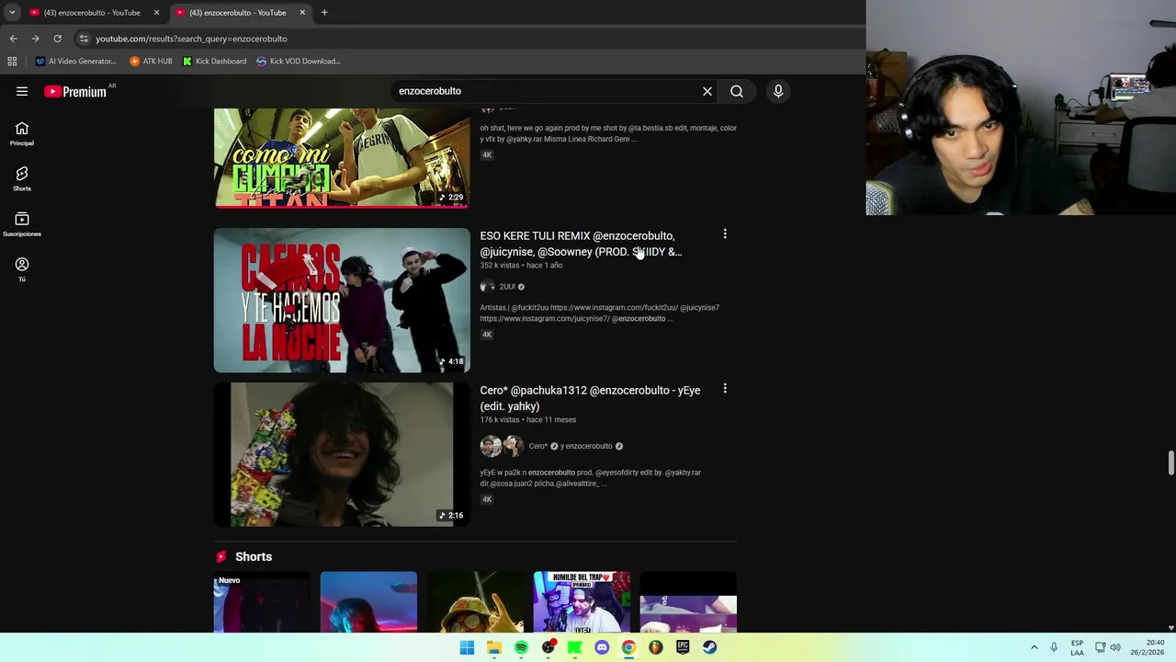Open Cero* @pachuka1312 yEyE video title
This screenshot has width=1176, height=662.
[590, 398]
